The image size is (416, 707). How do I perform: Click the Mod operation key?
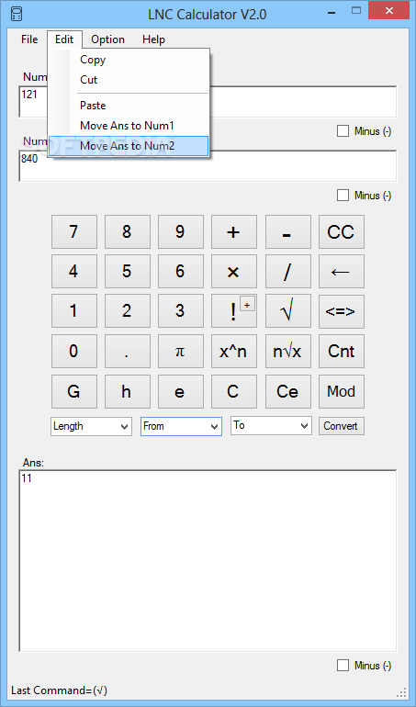(x=341, y=391)
